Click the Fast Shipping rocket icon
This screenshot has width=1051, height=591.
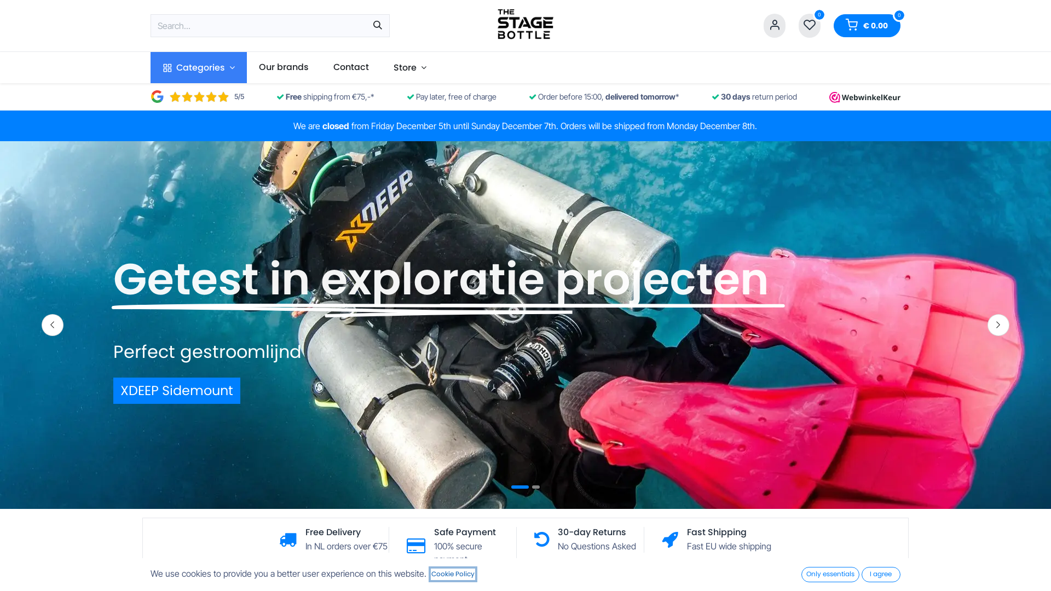coord(670,540)
